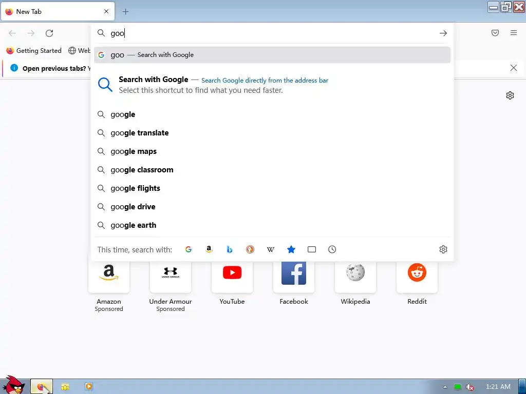Choose 'google maps' suggestion
The image size is (526, 394).
tap(272, 151)
